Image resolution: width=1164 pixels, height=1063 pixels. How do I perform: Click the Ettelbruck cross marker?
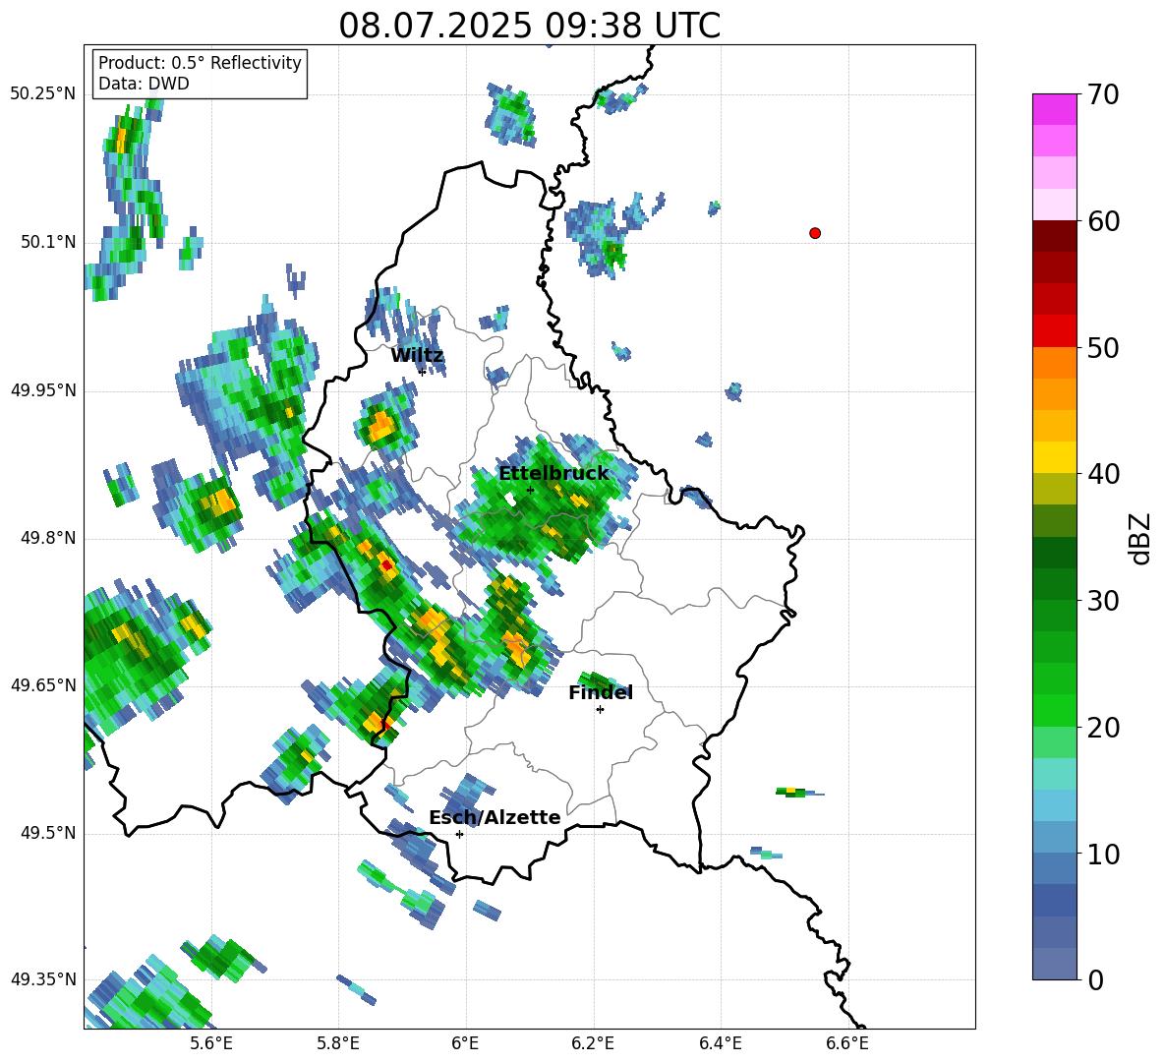point(530,490)
